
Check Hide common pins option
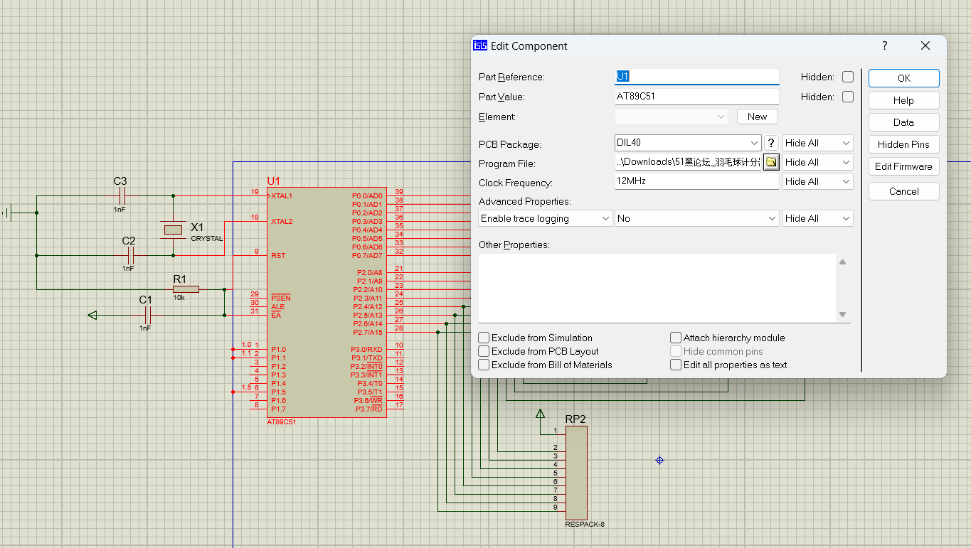click(676, 351)
